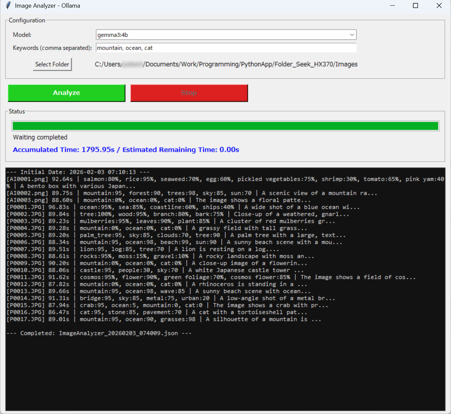
Task: Select the [P0001.JPG] log entry
Action: click(x=183, y=207)
